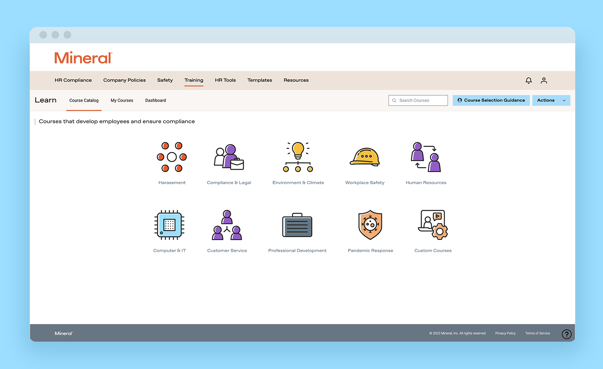Click the Workplace Safety hard hat icon
The image size is (603, 369).
pyautogui.click(x=365, y=157)
